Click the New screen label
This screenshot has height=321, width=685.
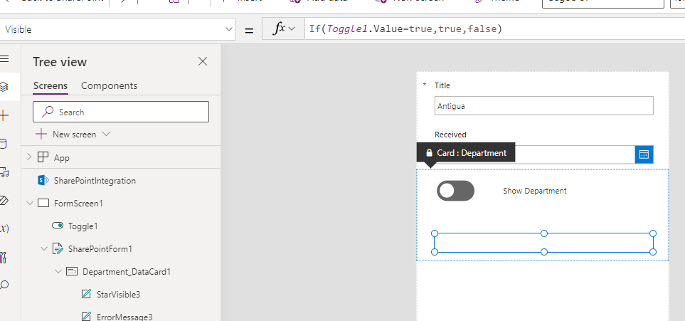(74, 135)
